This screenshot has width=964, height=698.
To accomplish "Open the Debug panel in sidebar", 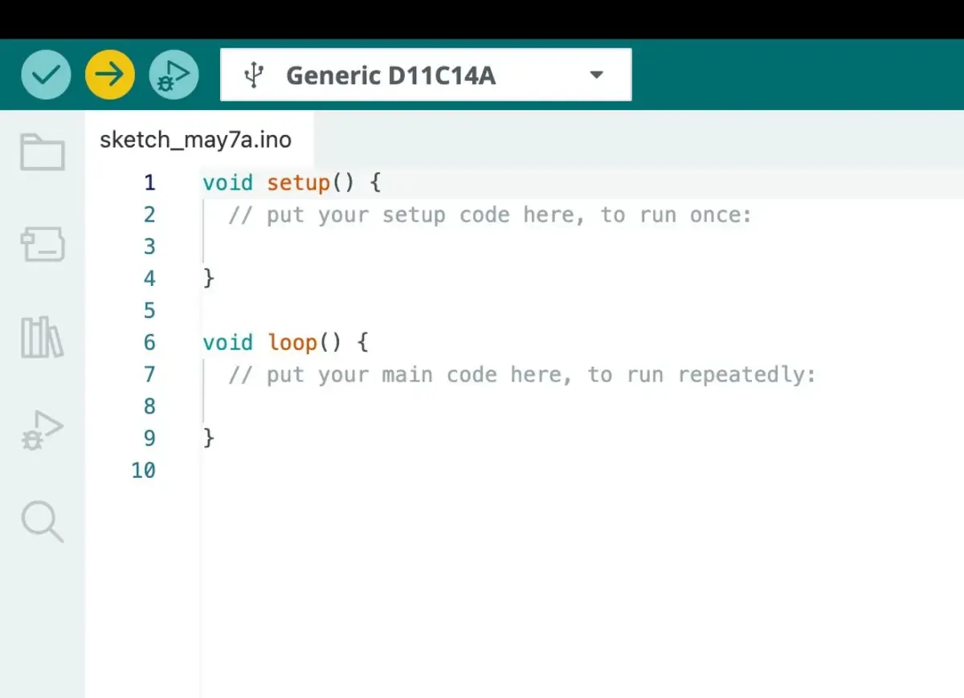I will pos(42,431).
